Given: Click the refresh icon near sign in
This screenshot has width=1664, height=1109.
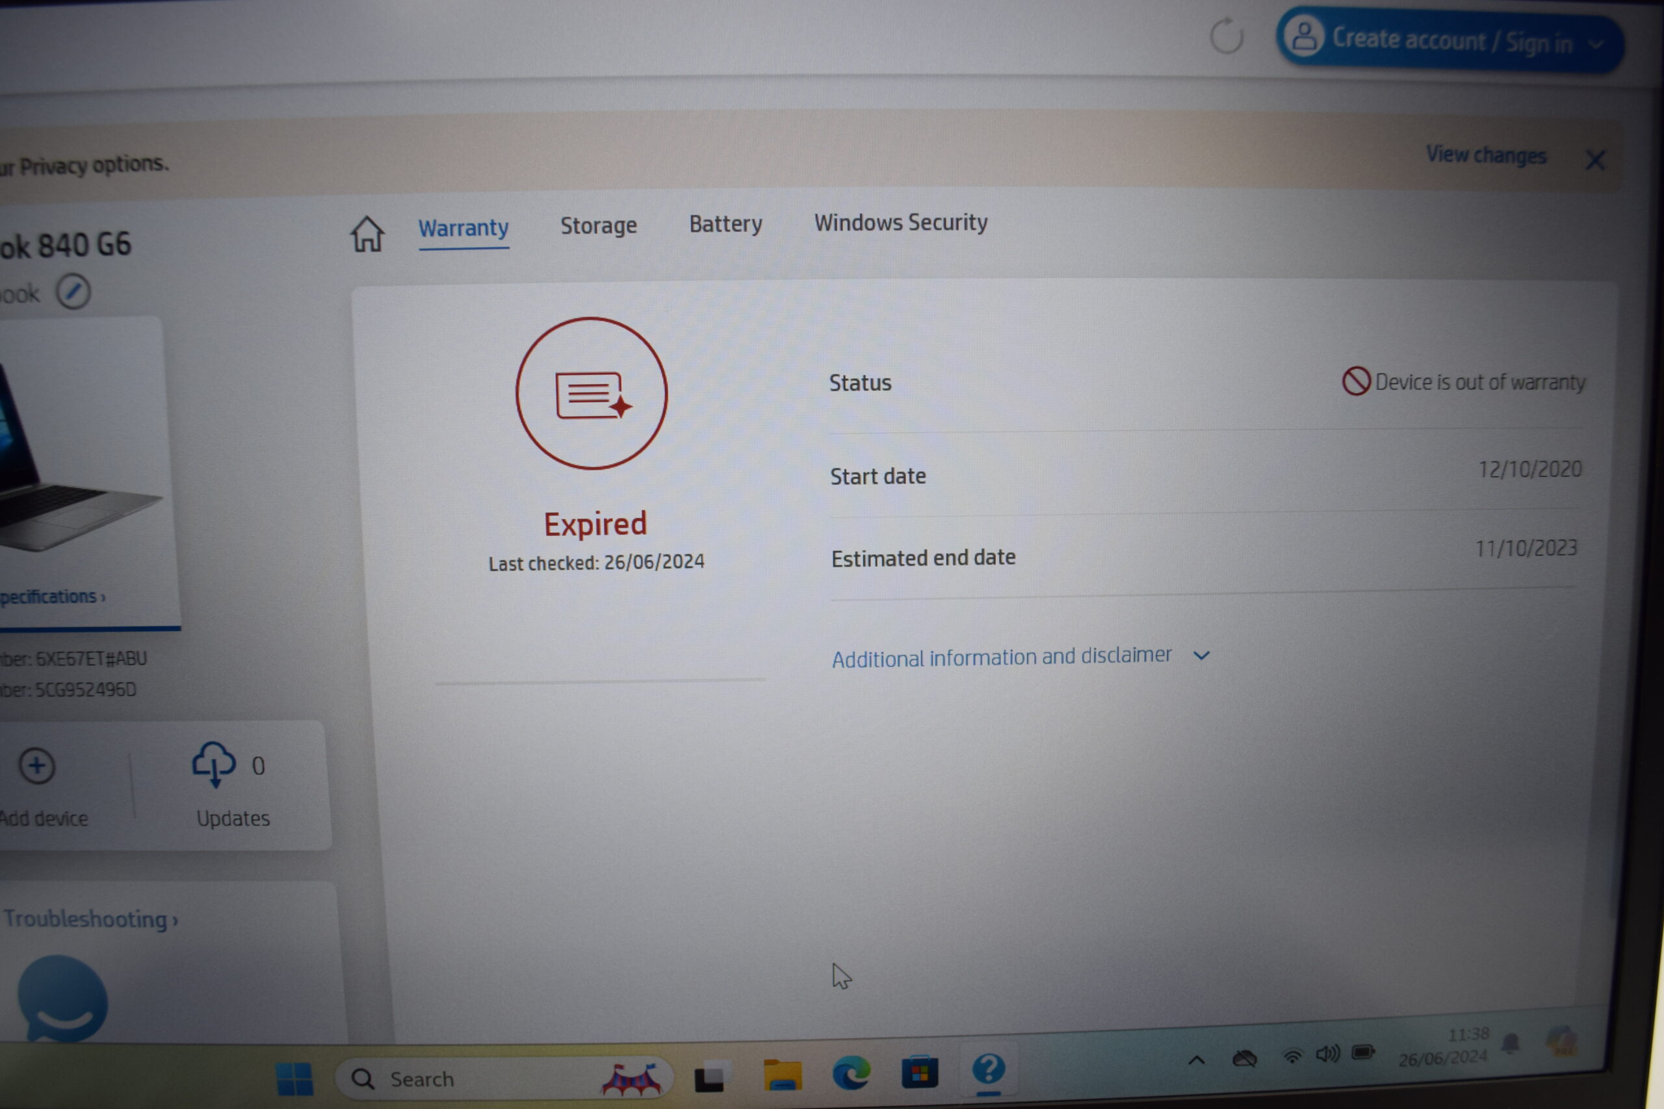Looking at the screenshot, I should [x=1226, y=35].
